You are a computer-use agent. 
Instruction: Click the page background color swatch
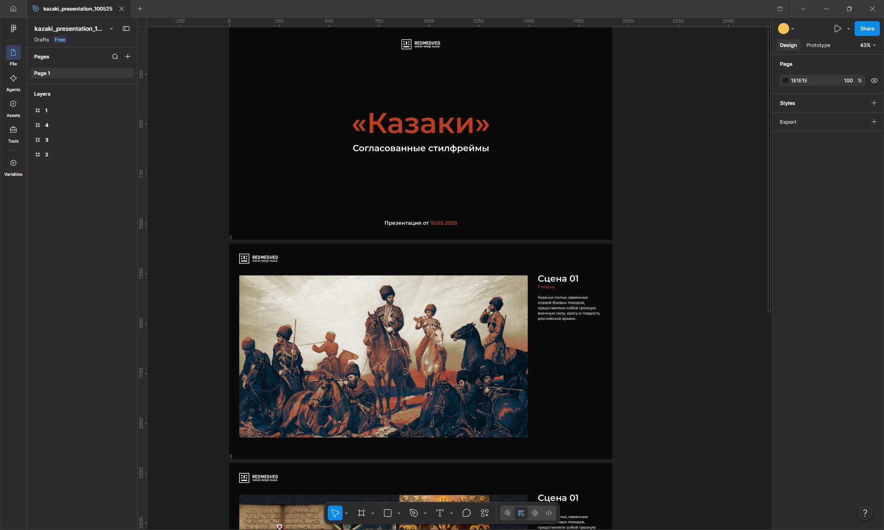tap(785, 81)
